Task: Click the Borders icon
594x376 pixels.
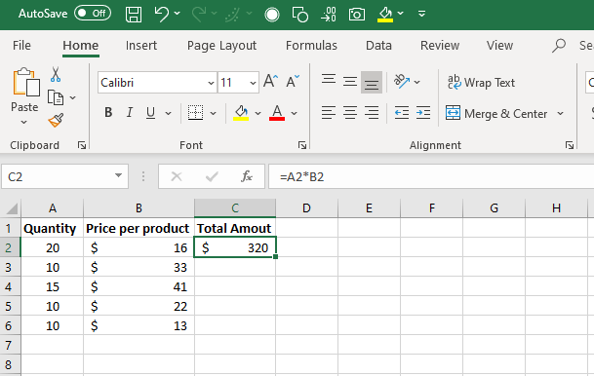Action: (x=195, y=113)
